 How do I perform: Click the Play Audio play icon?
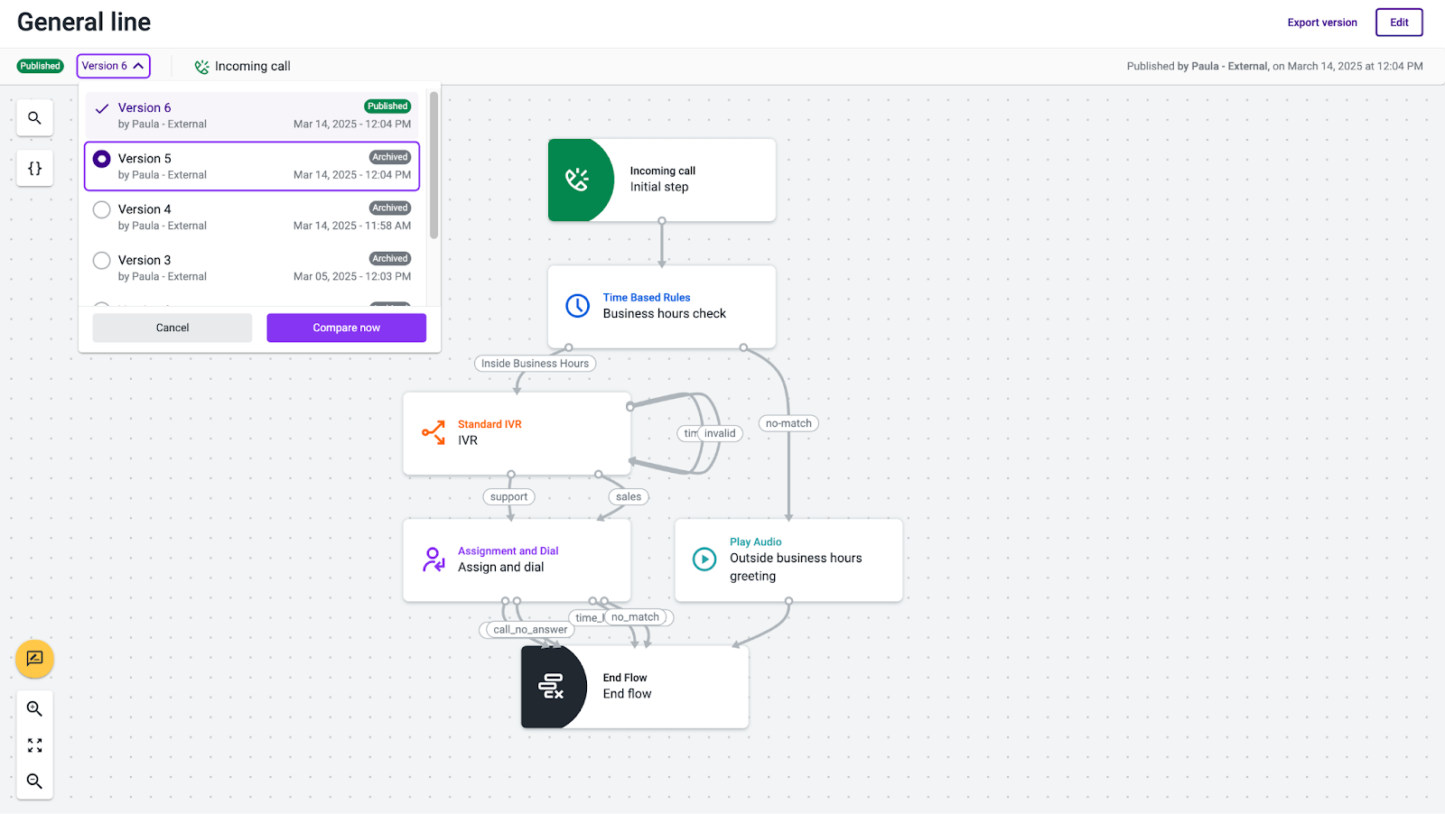point(704,560)
